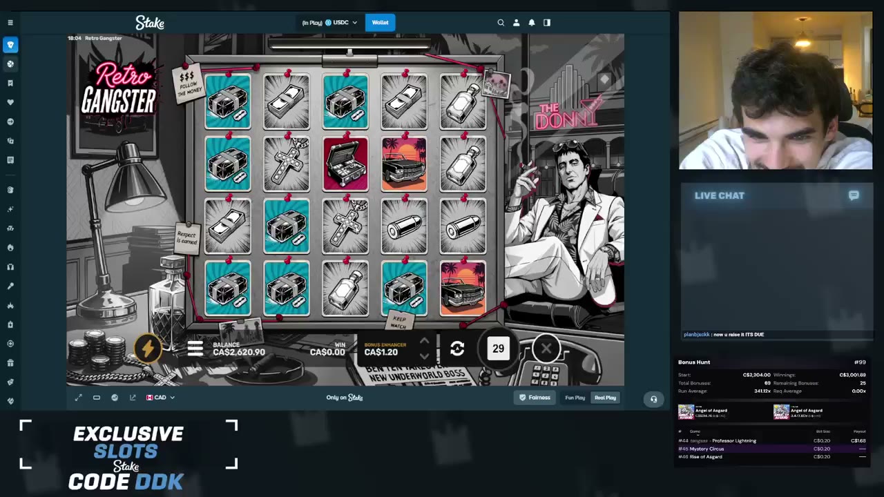Click the autoplay circular arrows icon
884x497 pixels.
[x=457, y=349]
